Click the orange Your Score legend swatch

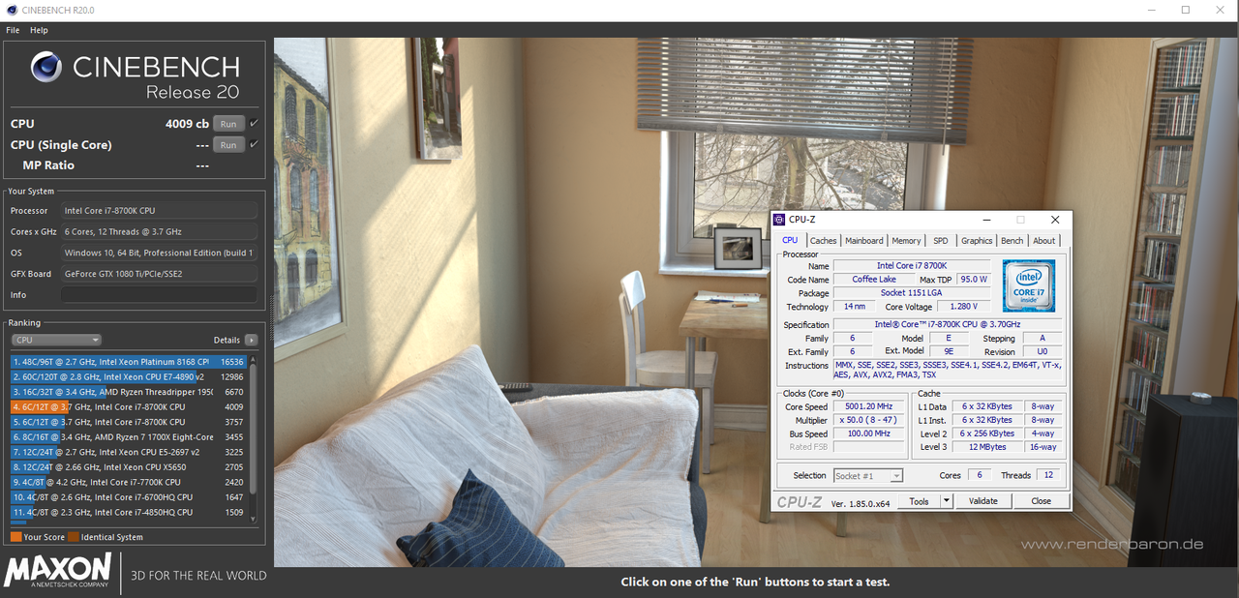(16, 537)
